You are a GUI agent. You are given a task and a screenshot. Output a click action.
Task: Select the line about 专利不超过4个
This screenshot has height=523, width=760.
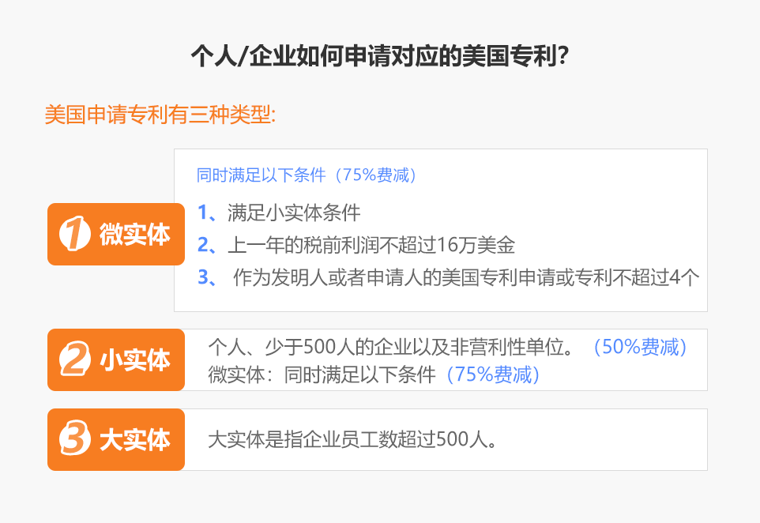click(466, 278)
